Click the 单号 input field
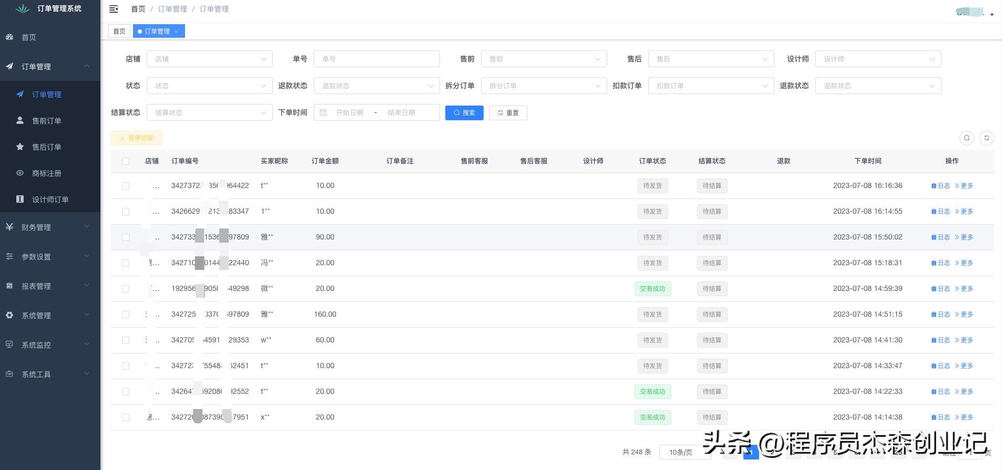1002x470 pixels. click(377, 59)
